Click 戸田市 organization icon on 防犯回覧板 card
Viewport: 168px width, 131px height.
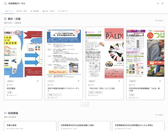[x=8, y=85]
